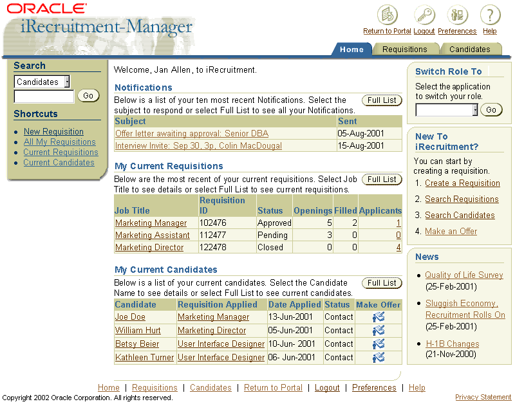Screen dimensions: 515x404
Task: Make an offer to Joe Doe icon
Action: click(x=379, y=317)
